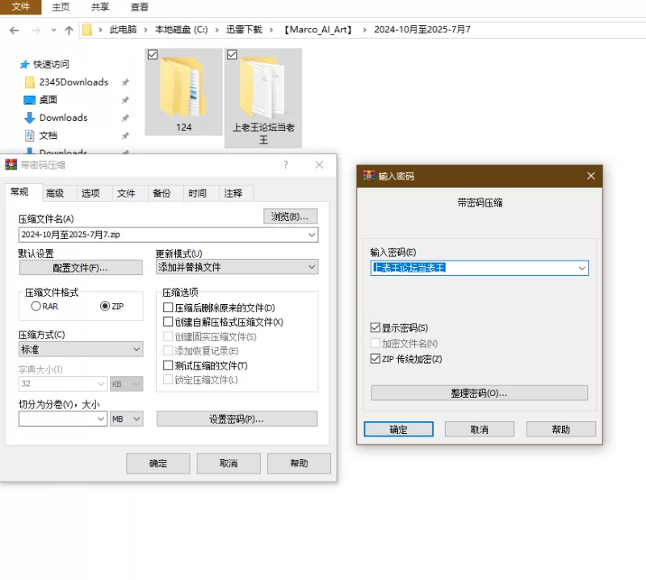Open 2345Downloads in quick access

pos(73,81)
